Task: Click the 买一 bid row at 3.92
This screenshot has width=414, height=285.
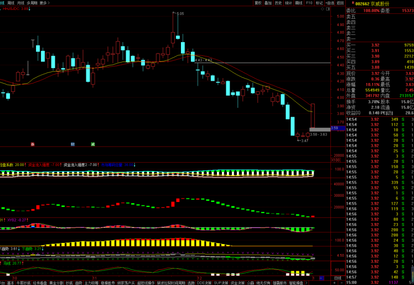Action: click(380, 45)
